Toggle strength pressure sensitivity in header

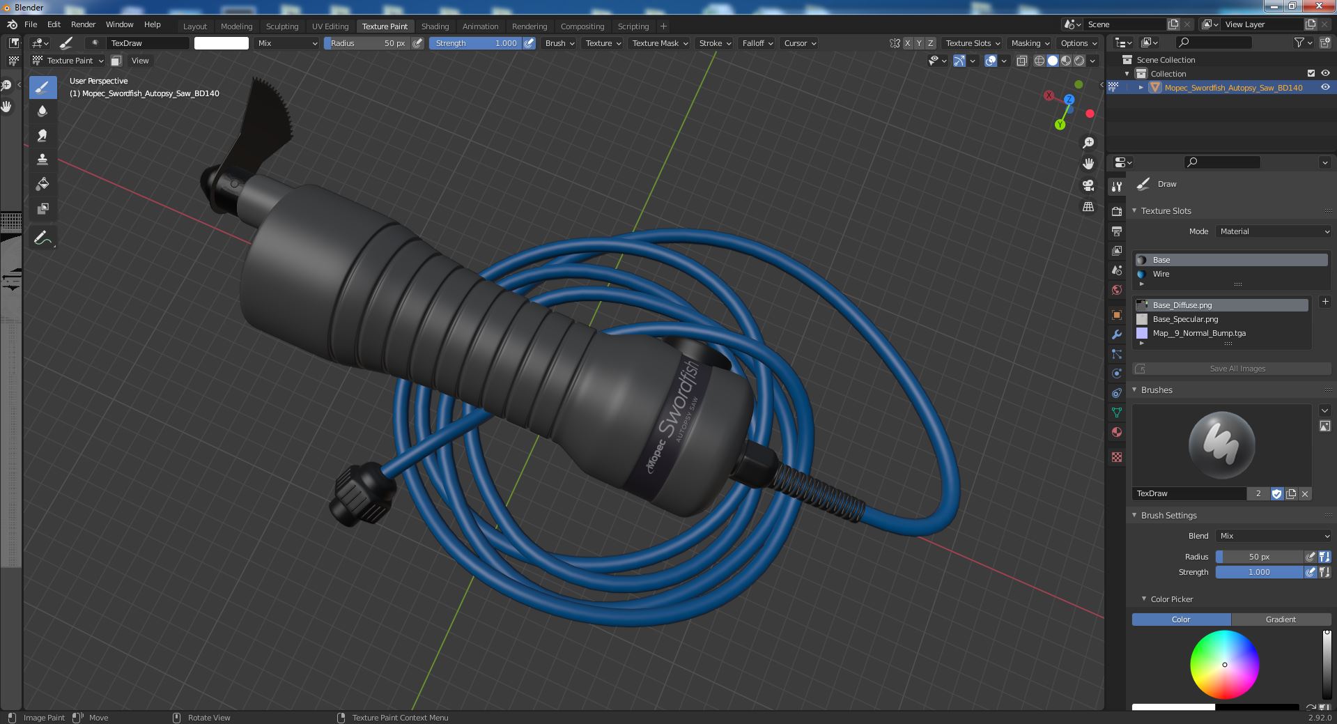point(530,43)
